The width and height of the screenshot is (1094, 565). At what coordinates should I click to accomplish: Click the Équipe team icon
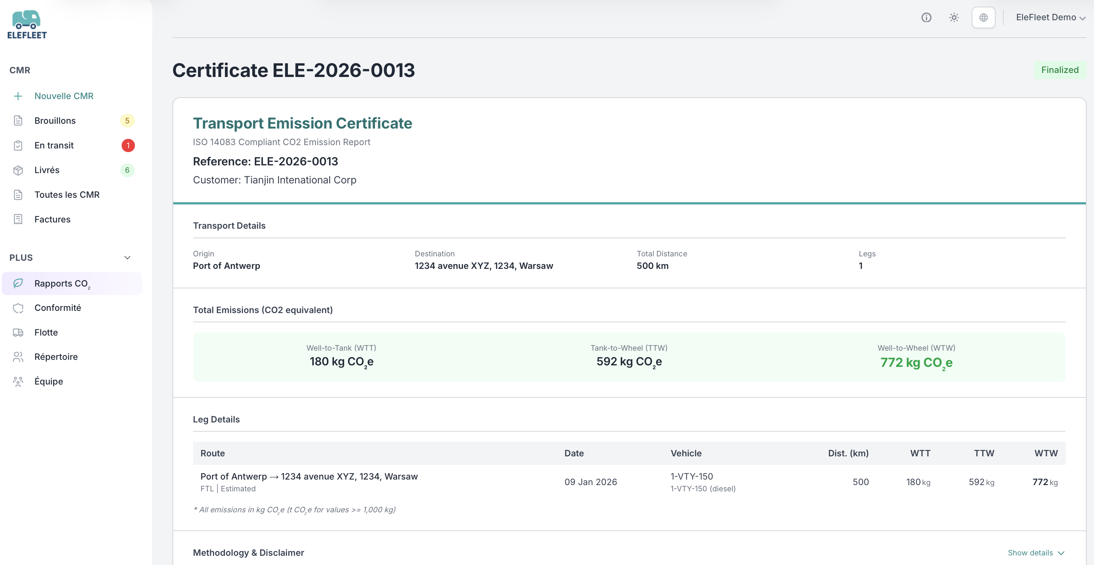point(18,381)
